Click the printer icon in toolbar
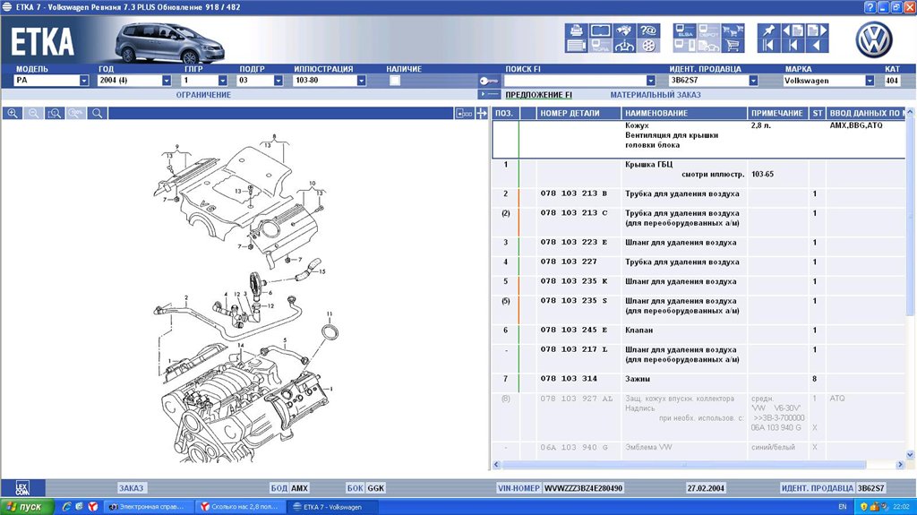The height and width of the screenshot is (515, 917). point(576,30)
